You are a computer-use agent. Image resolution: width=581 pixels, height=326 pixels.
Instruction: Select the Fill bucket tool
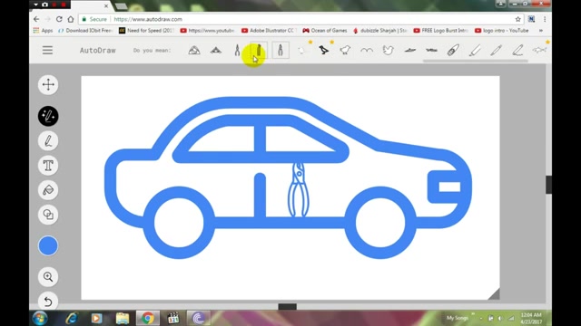48,190
